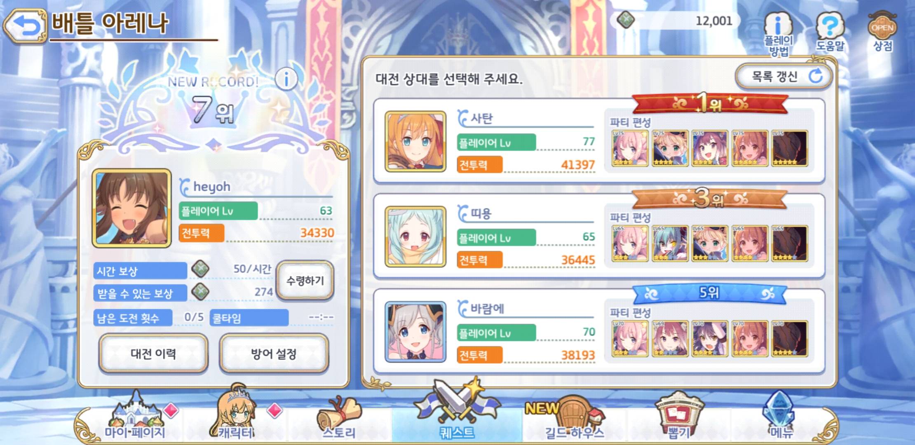Open the 도움말 help icon

(830, 32)
